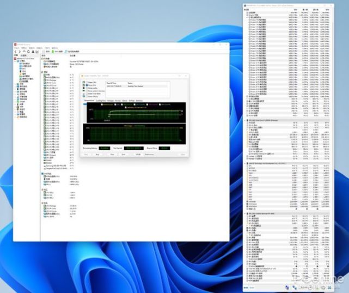Toggle the Stress FPU checkbox

pyautogui.click(x=87, y=86)
